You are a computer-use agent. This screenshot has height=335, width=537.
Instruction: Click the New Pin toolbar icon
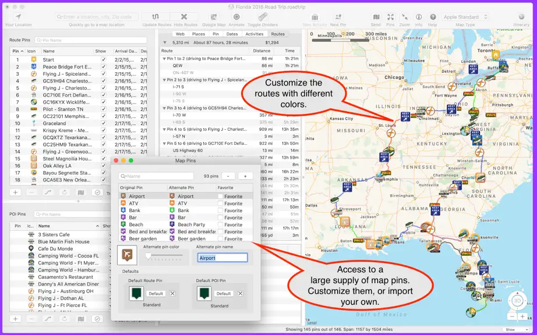[338, 17]
